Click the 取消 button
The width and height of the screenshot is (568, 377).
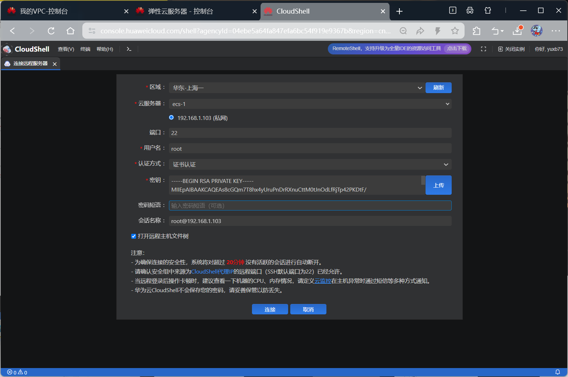308,309
